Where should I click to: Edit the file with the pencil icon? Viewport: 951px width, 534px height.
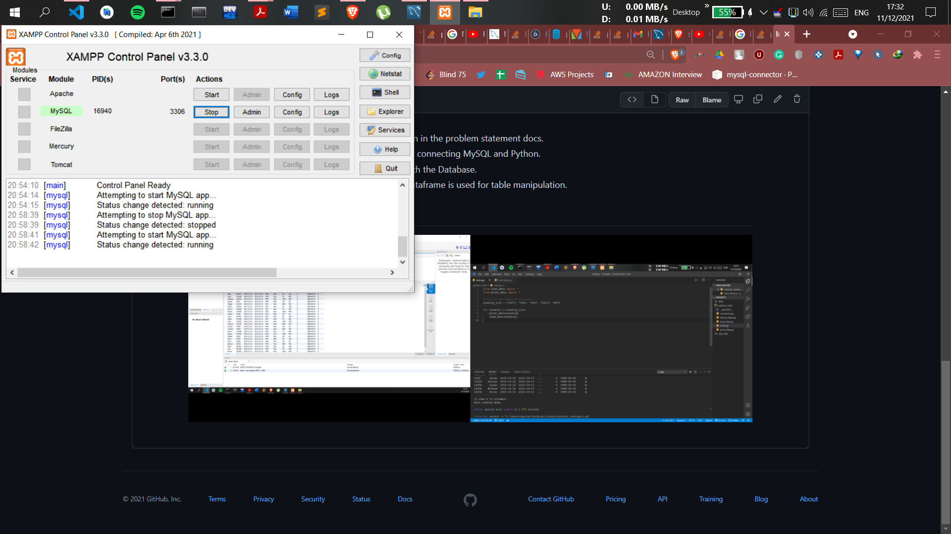click(x=777, y=99)
